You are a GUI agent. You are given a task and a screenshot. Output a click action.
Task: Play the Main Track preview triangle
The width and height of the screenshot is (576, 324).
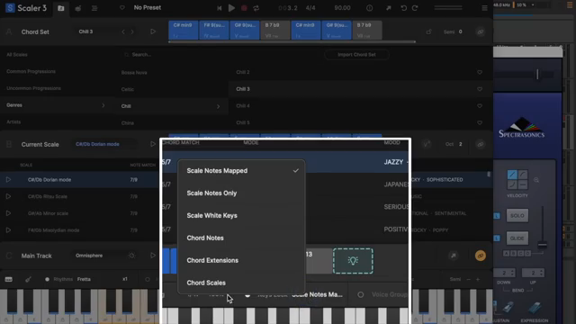(x=153, y=256)
